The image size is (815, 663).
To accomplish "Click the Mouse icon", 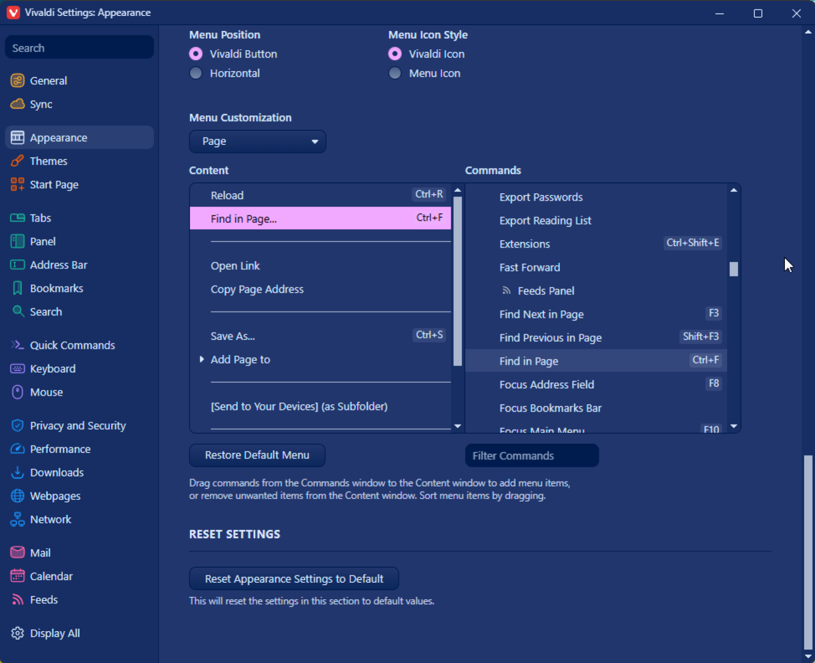I will 17,392.
